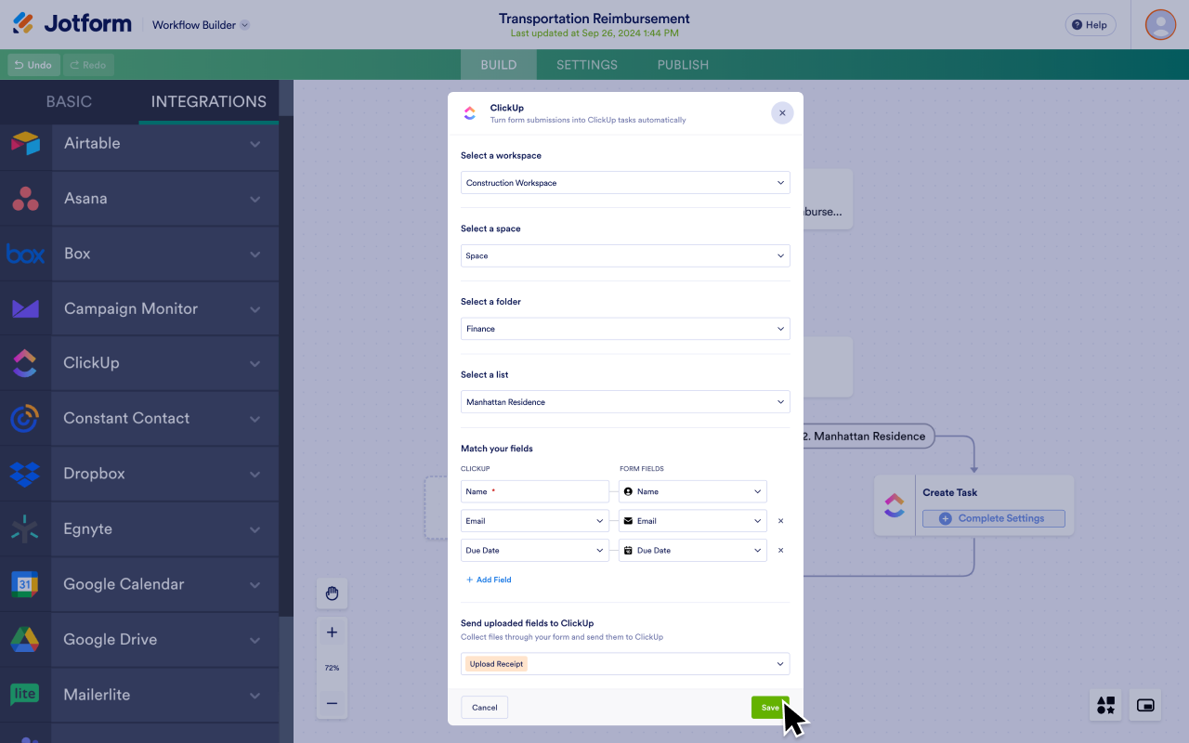This screenshot has height=743, width=1189.
Task: Close the ClickUp dialog
Action: click(x=782, y=112)
